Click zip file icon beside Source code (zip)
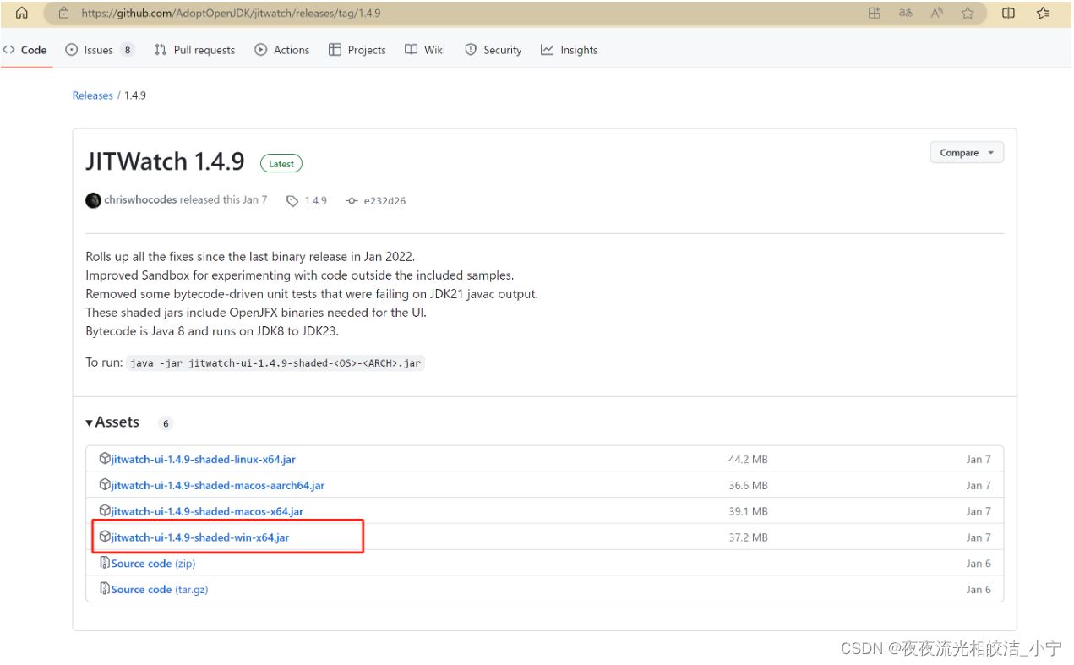Viewport: 1074px width, 665px height. pyautogui.click(x=105, y=563)
